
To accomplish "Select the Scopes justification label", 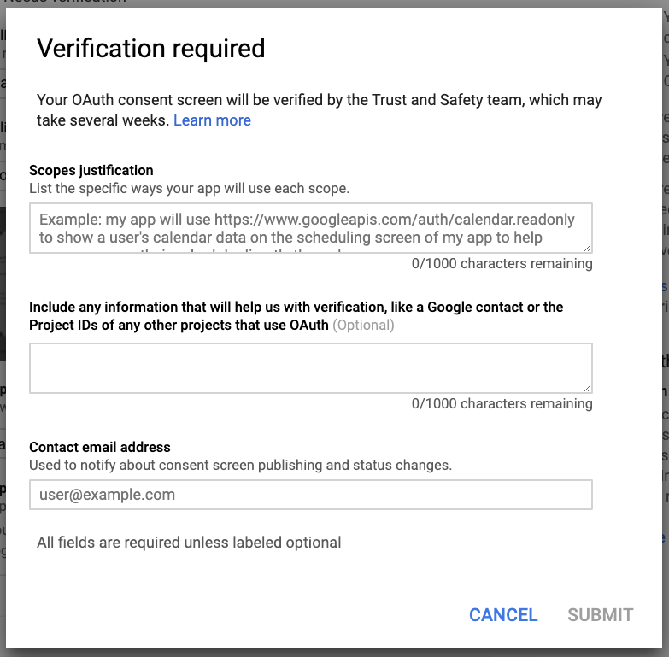I will 91,170.
